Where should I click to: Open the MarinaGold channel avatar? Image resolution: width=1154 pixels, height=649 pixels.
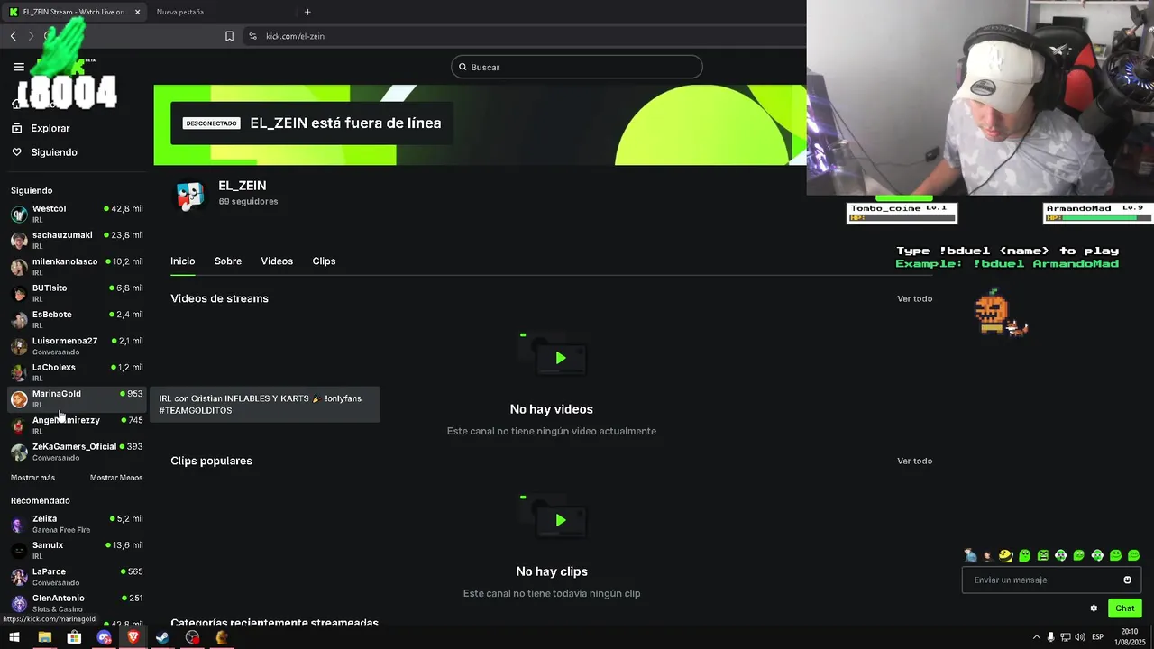19,399
